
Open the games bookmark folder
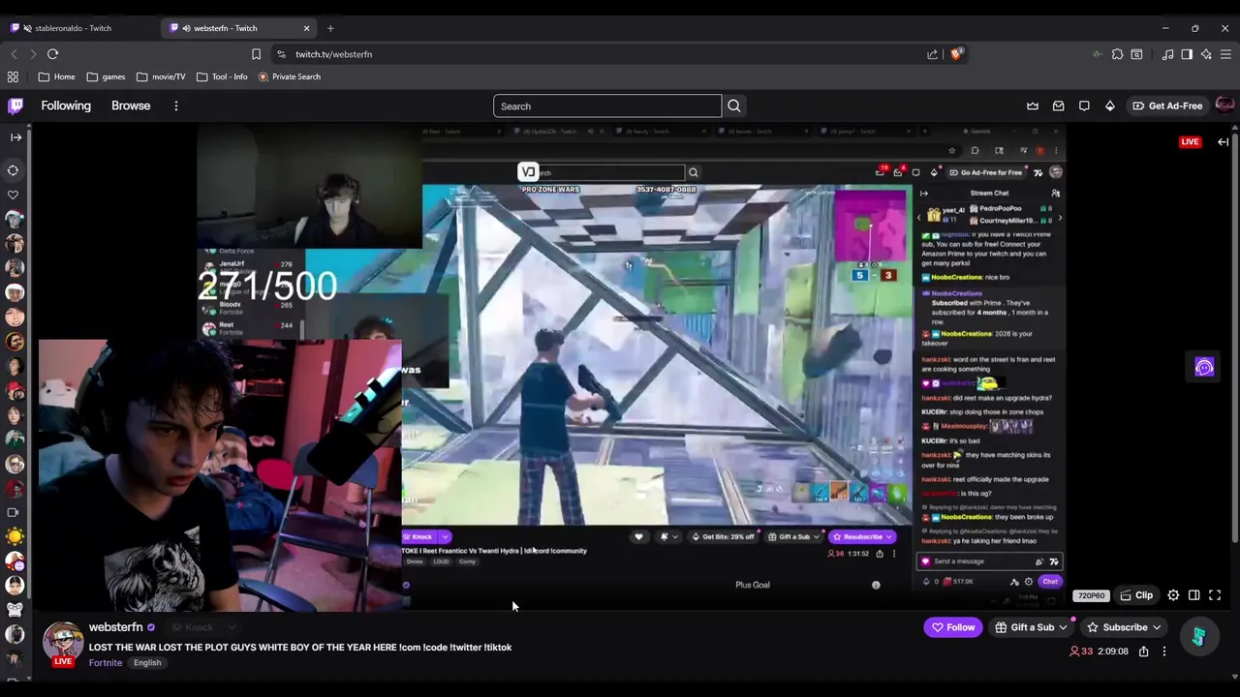coord(106,76)
